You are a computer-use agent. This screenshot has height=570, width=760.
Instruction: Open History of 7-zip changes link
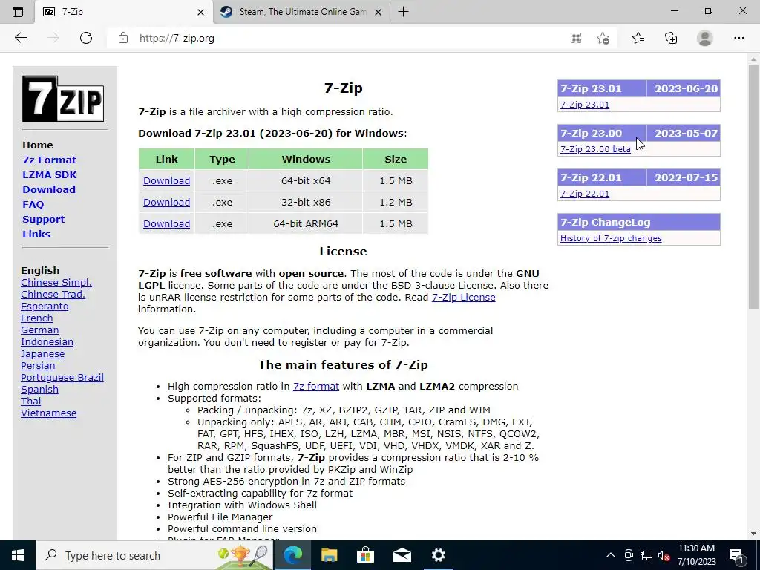click(611, 238)
